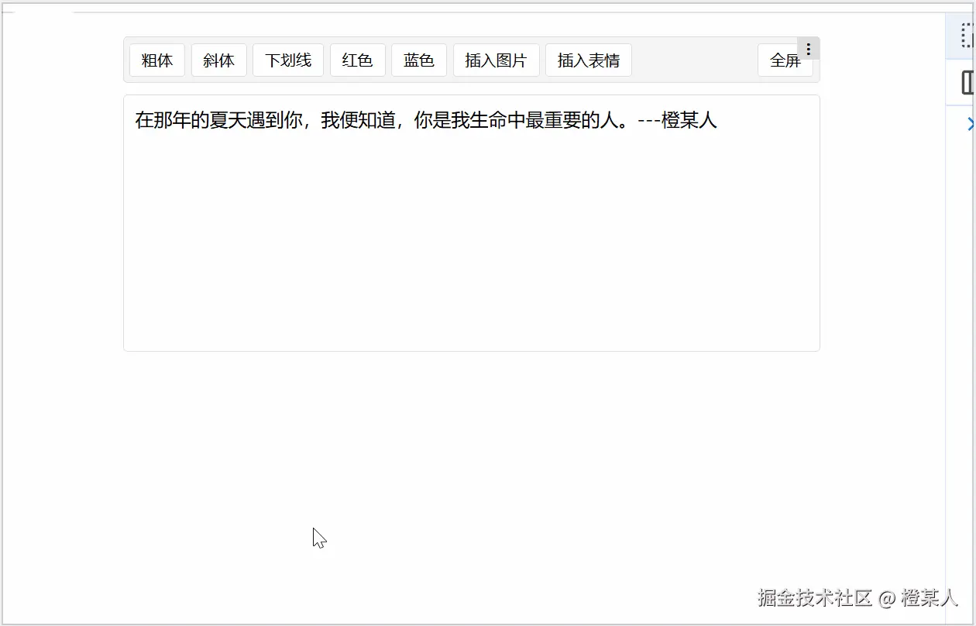
Task: Toggle the 全屏 fullscreen control off
Action: click(x=785, y=60)
